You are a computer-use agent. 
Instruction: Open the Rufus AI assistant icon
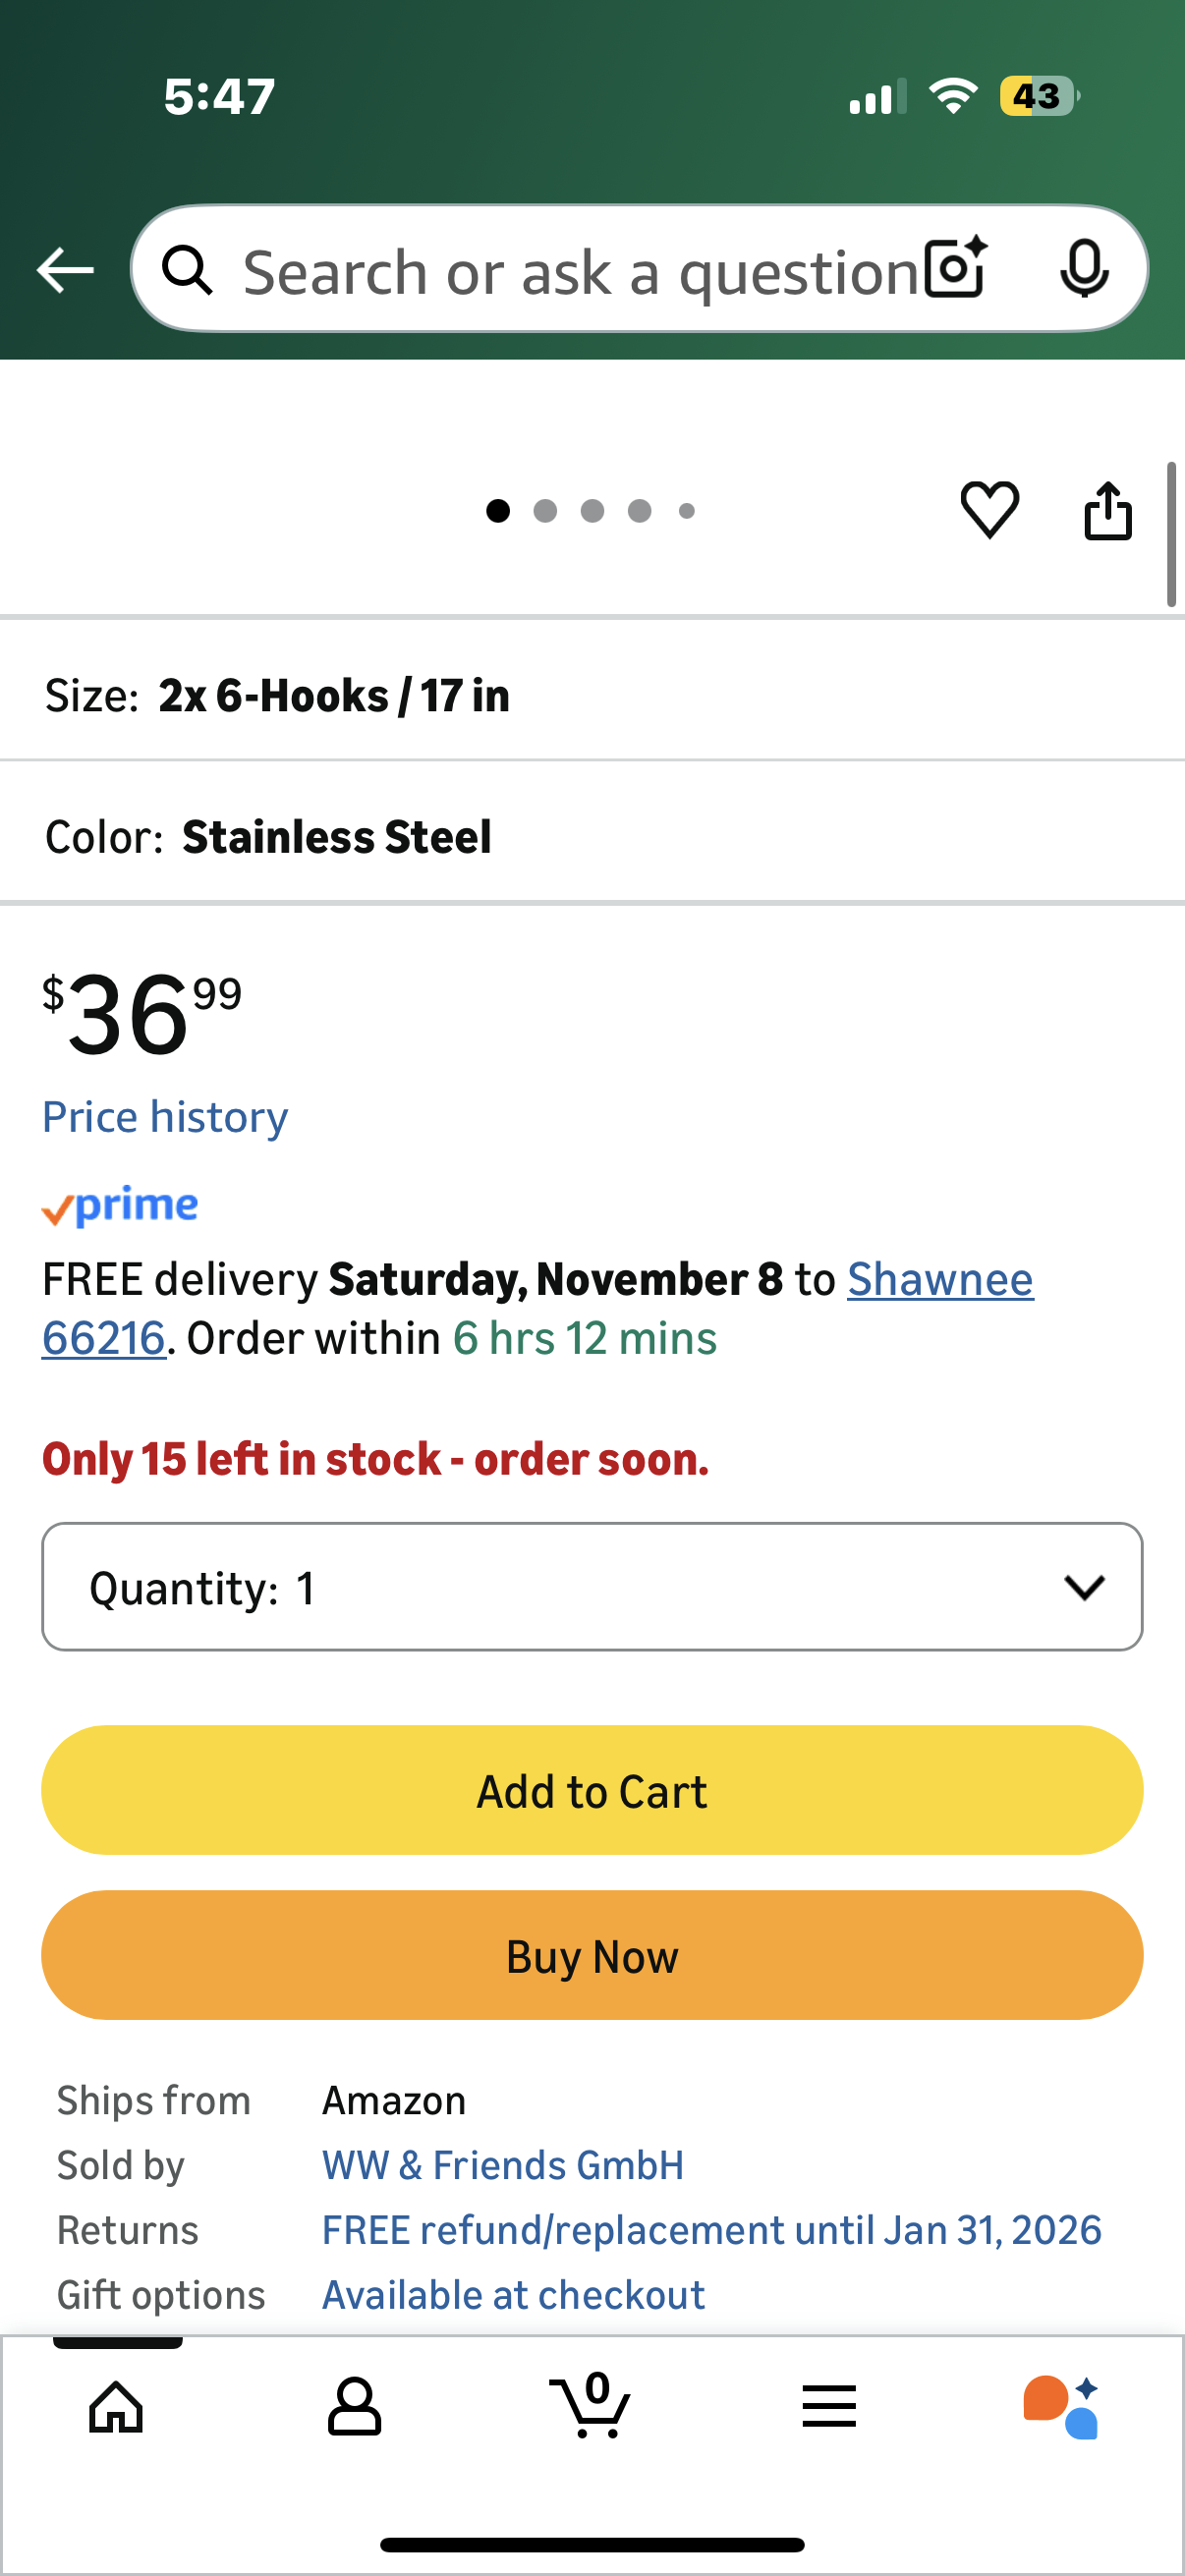(x=1062, y=2406)
